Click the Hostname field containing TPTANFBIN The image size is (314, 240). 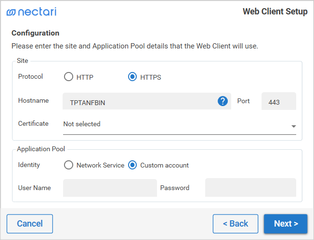click(x=147, y=101)
